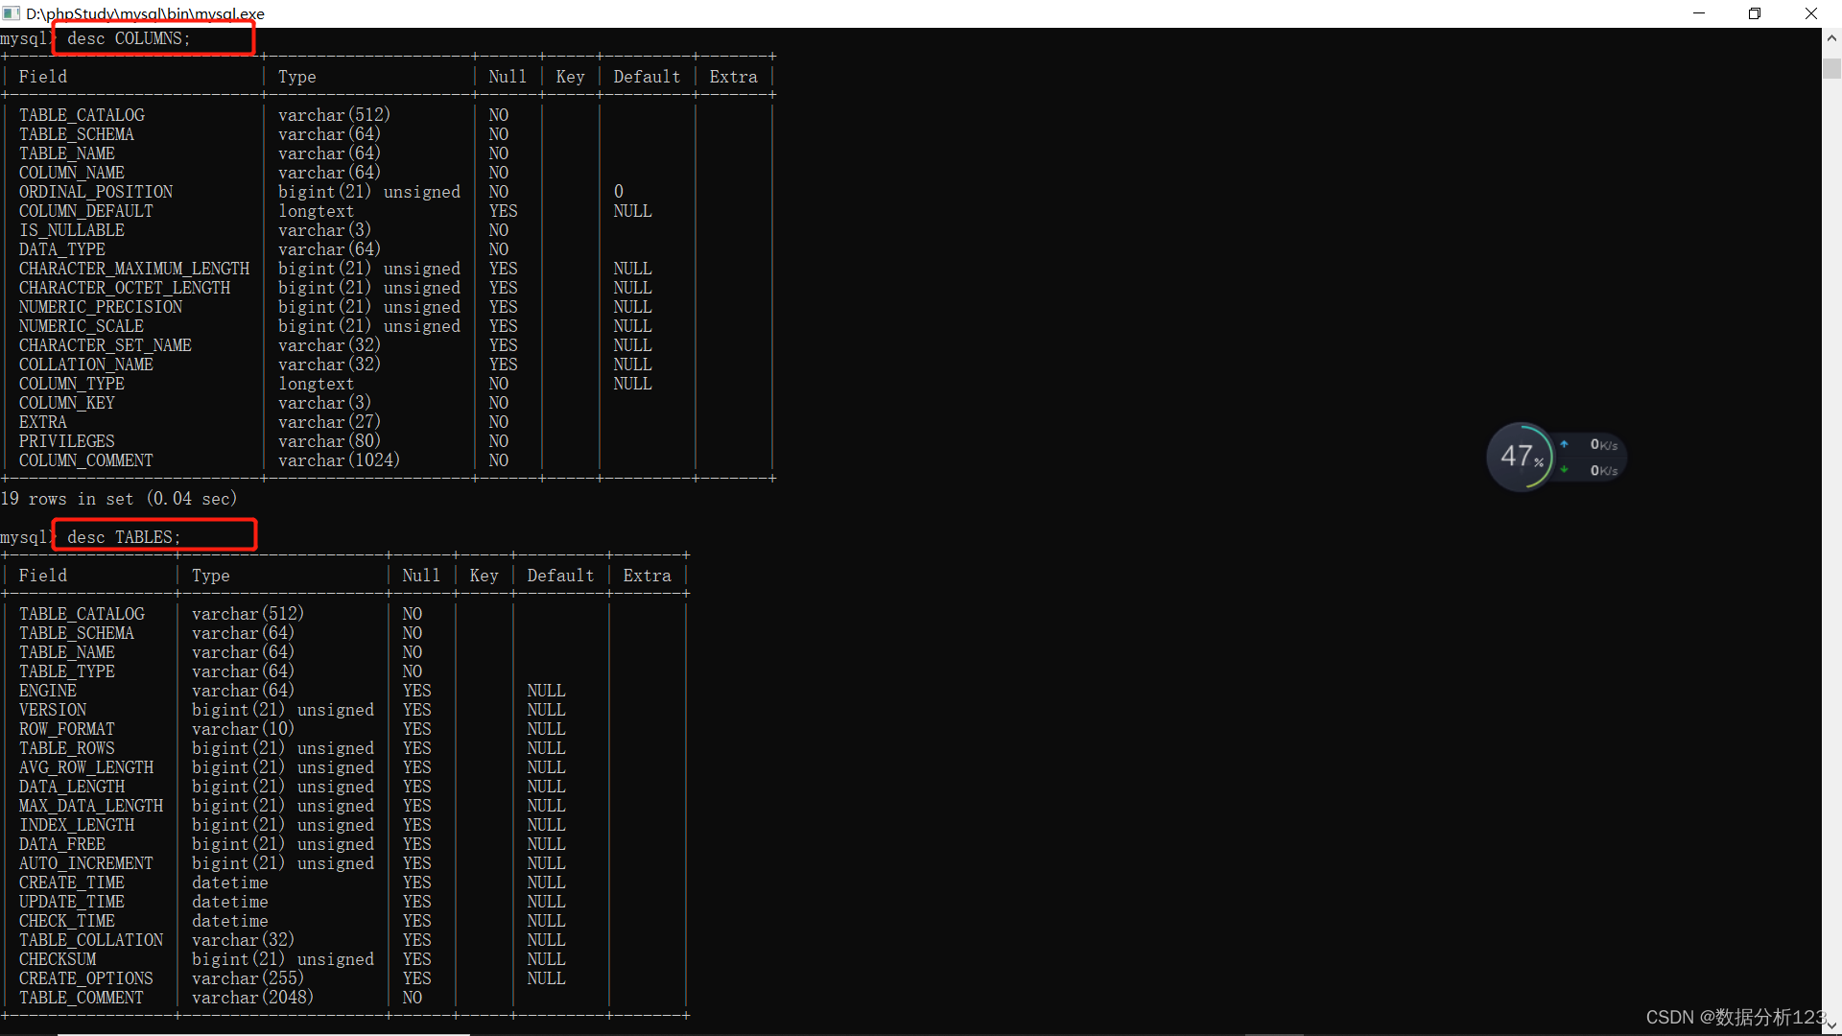
Task: Click the vertical scrollbar thumb
Action: point(1831,69)
